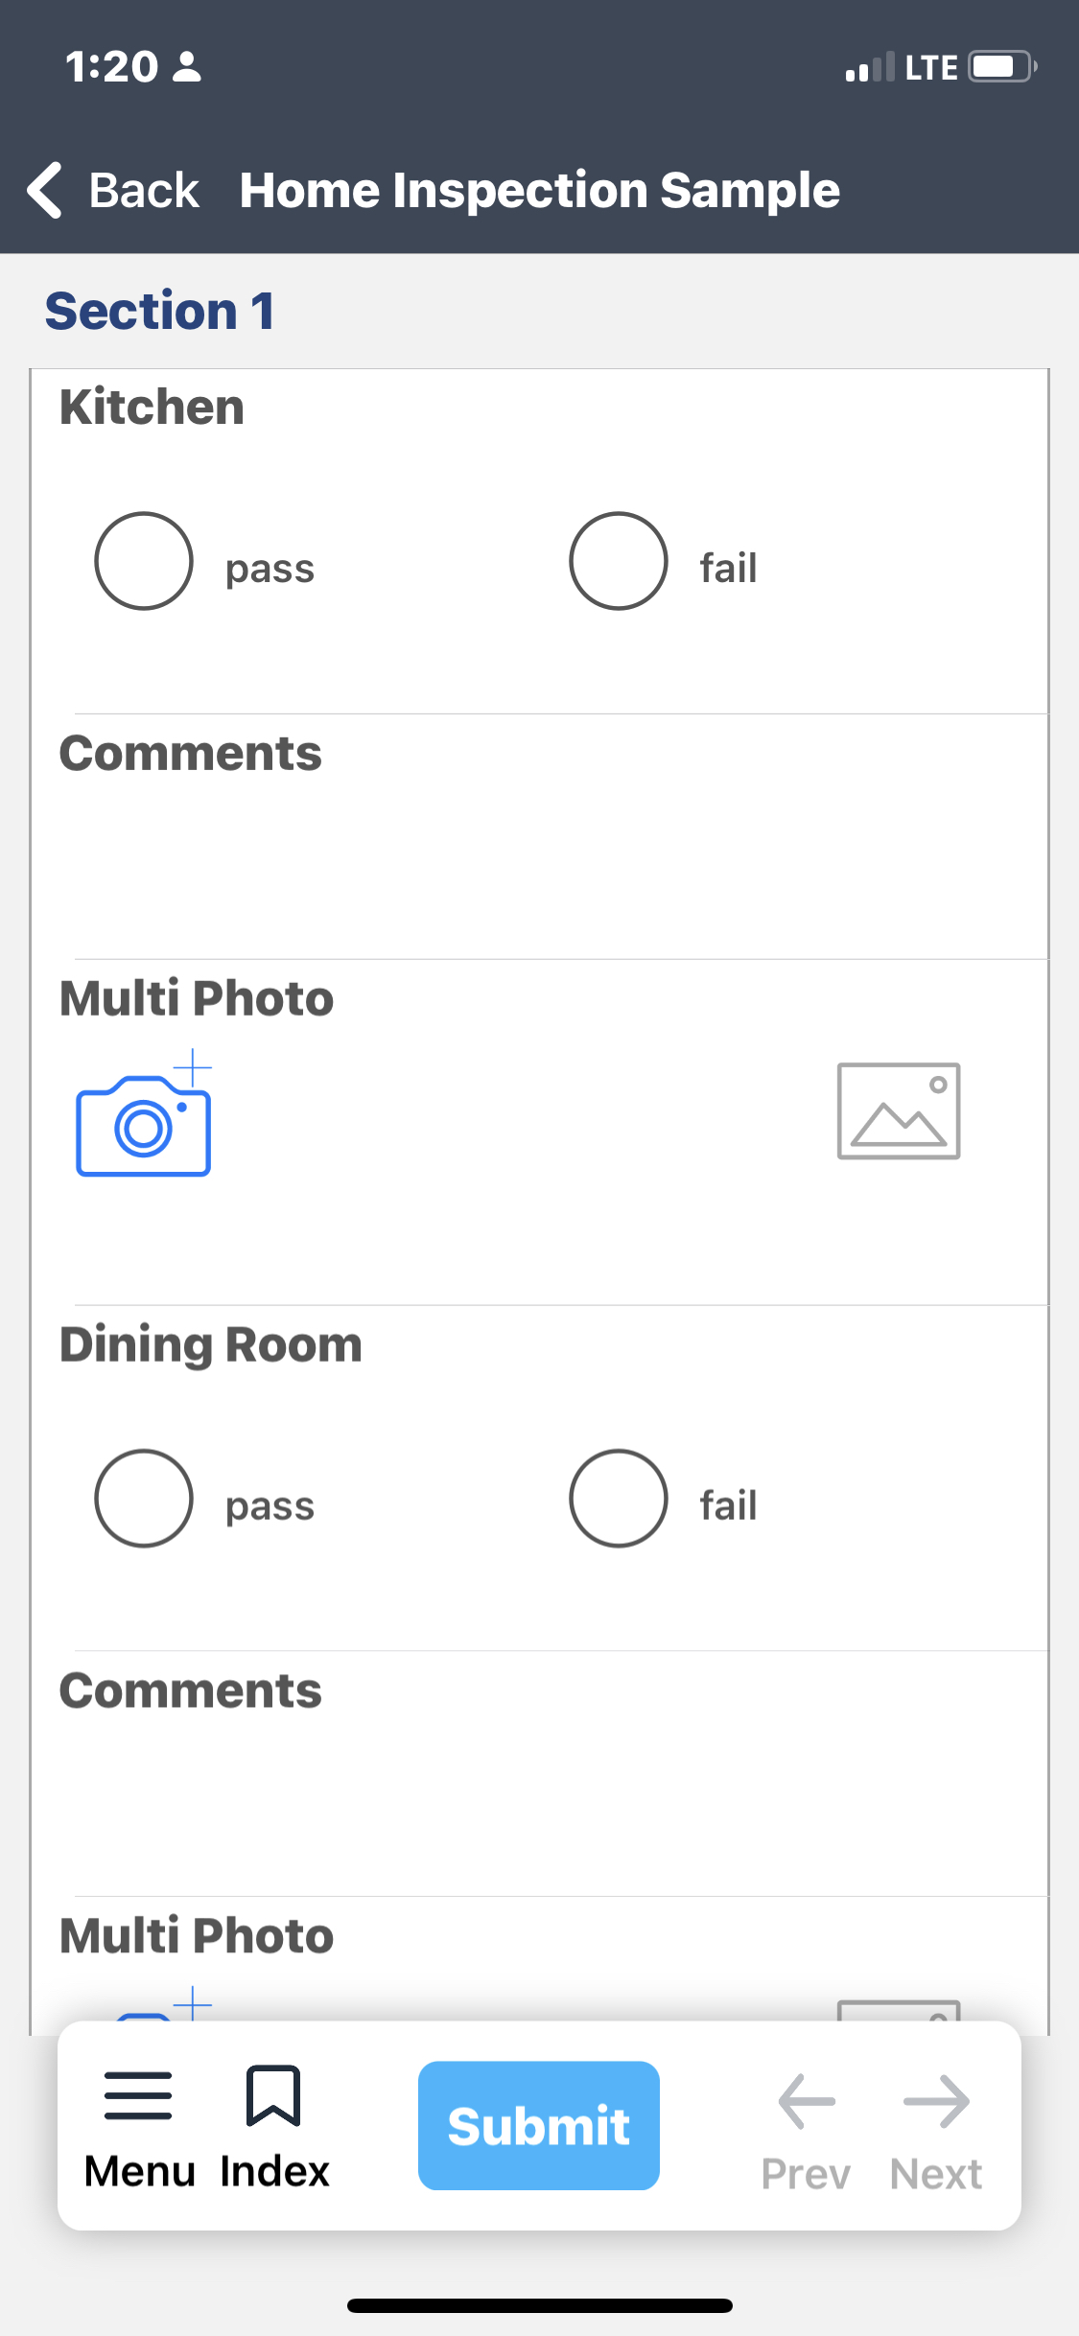Open the Index bookmark icon
Image resolution: width=1079 pixels, height=2336 pixels.
coord(273,2096)
